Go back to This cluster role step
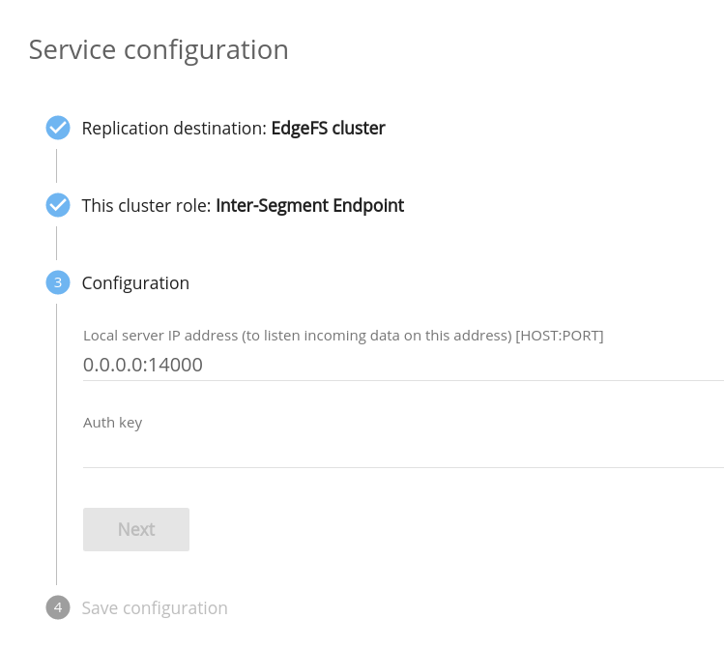The height and width of the screenshot is (649, 724). (x=147, y=205)
